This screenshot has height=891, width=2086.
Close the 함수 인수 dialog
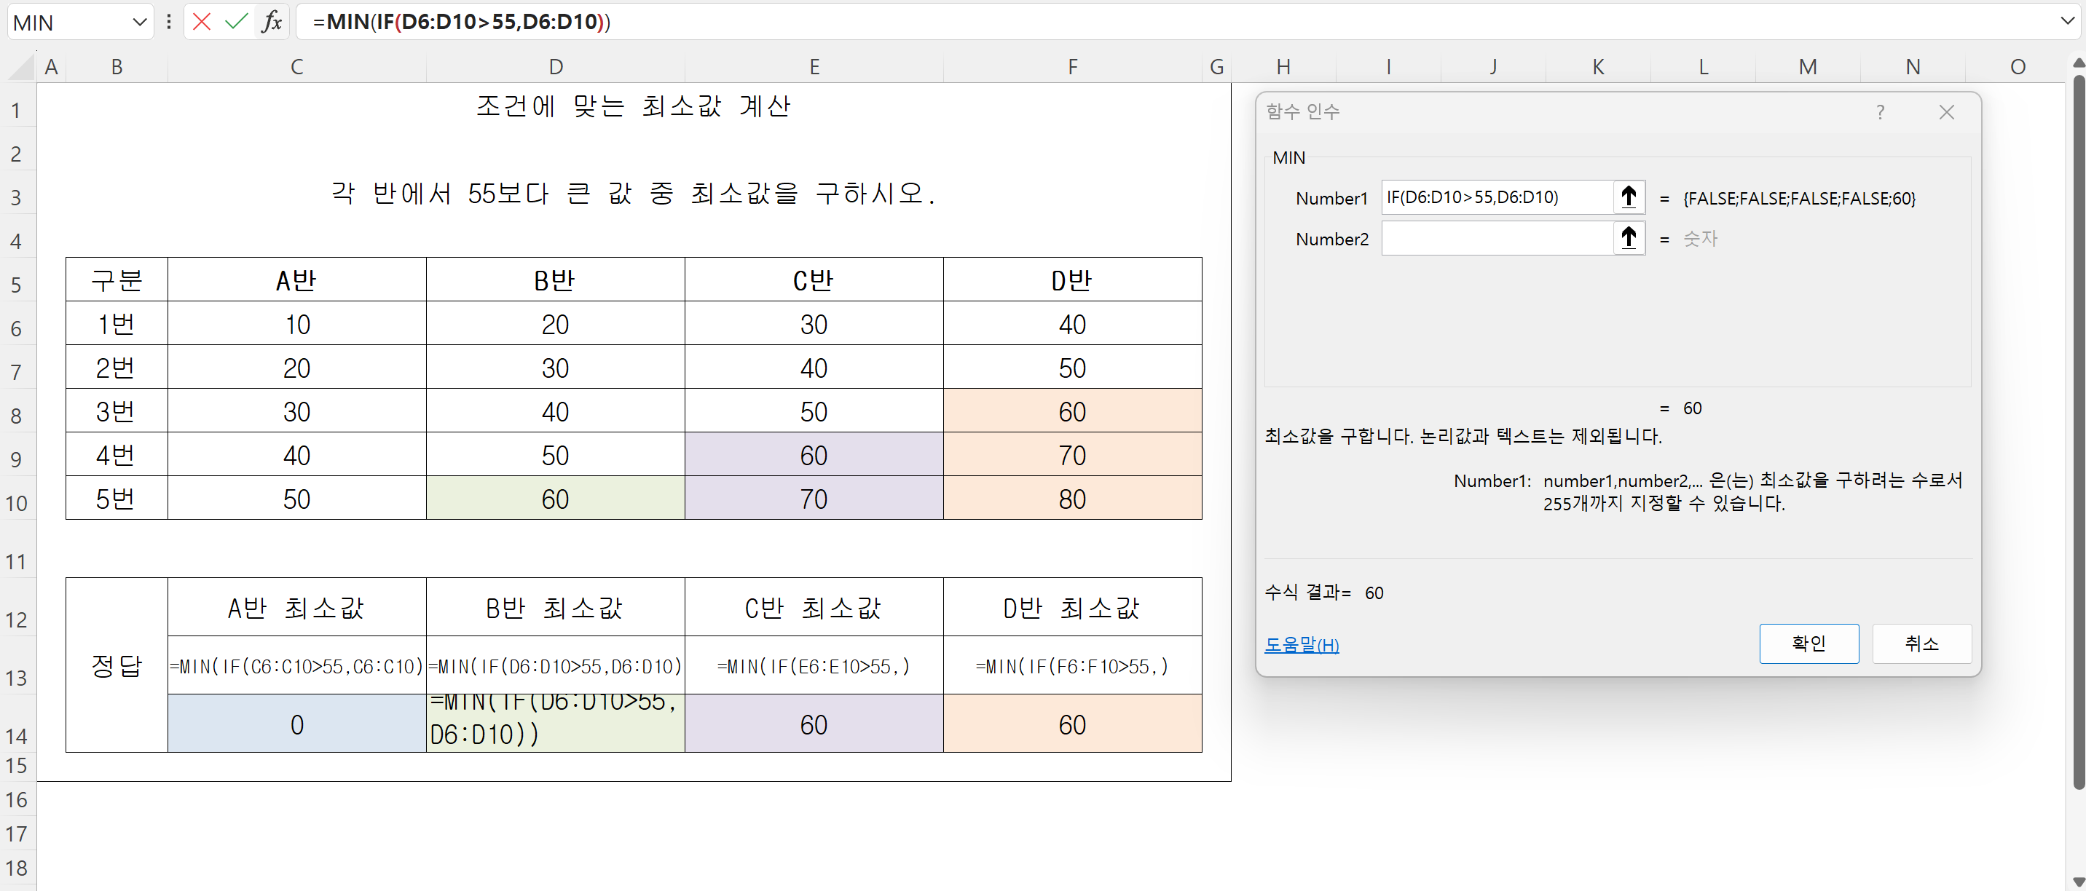1946,113
